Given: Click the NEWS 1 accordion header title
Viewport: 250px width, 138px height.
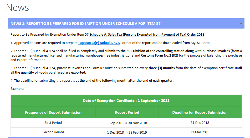Looking at the screenshot, I should [85, 24].
